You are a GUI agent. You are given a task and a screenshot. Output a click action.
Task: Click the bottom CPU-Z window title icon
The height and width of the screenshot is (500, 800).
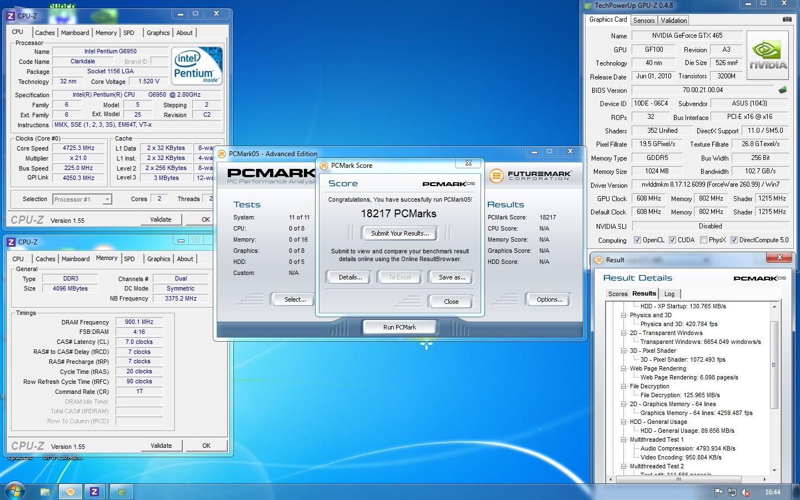coord(11,242)
